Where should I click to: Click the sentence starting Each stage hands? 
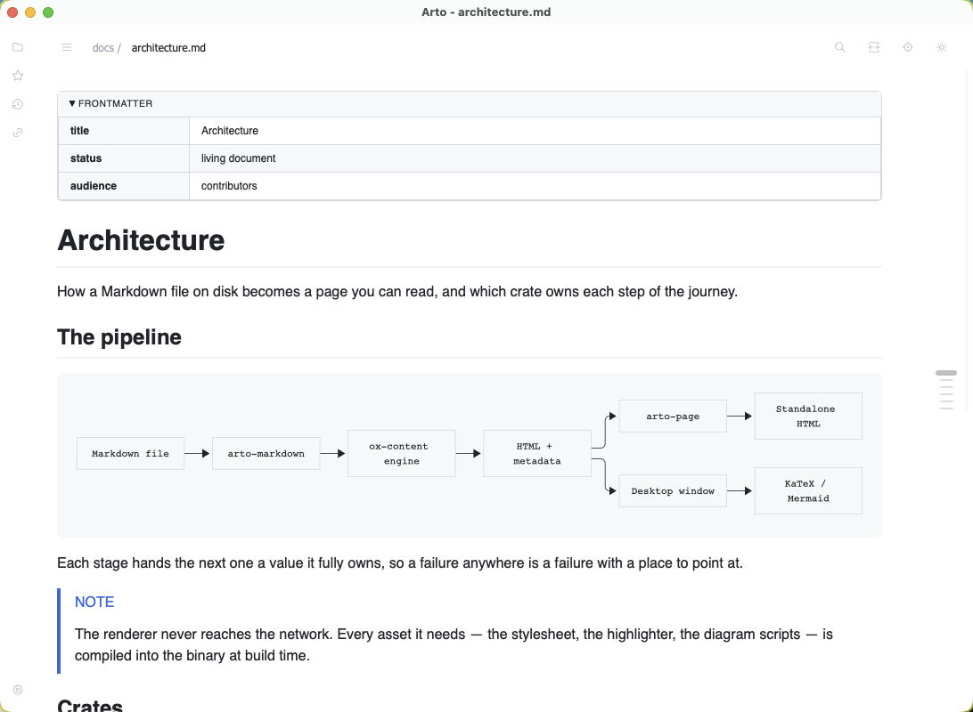coord(399,563)
